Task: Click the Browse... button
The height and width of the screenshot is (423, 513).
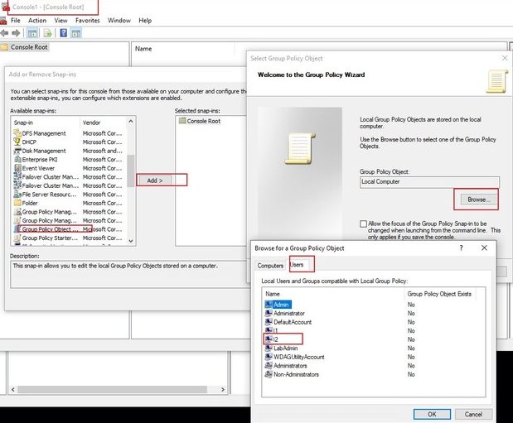Action: coord(477,199)
